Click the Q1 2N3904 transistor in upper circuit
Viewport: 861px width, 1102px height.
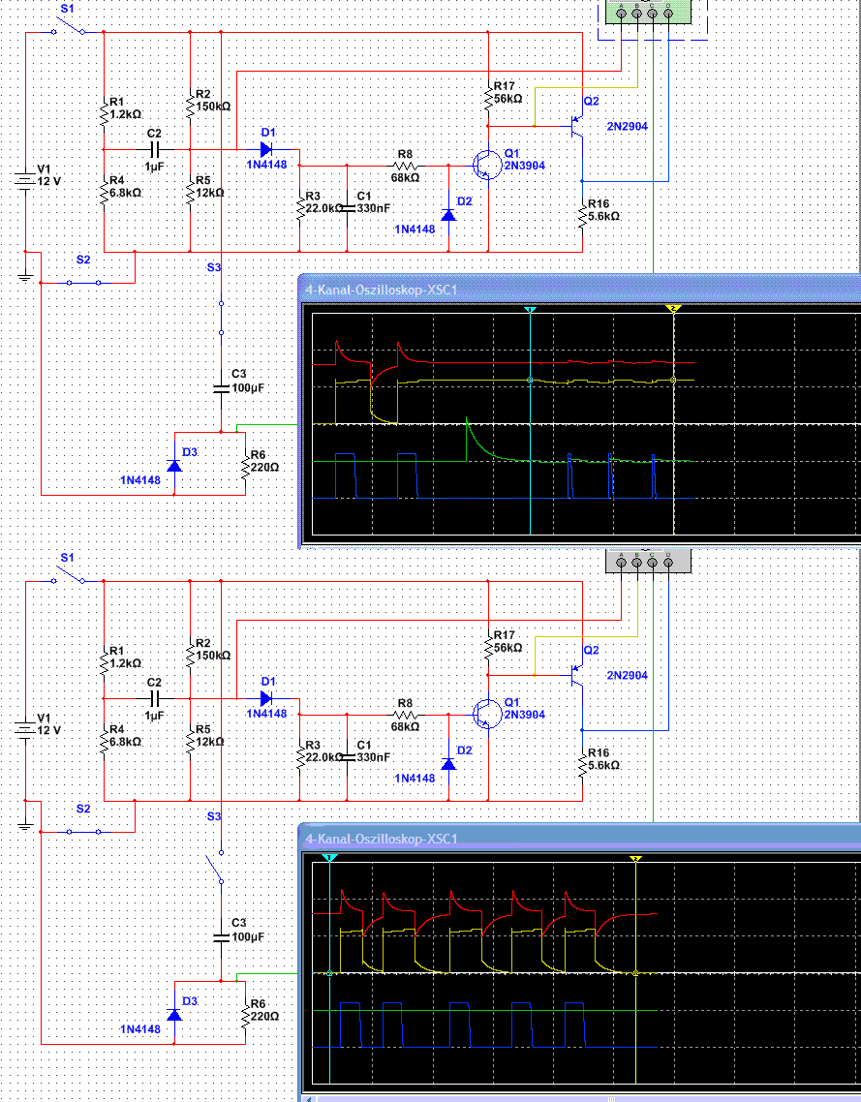[x=486, y=166]
